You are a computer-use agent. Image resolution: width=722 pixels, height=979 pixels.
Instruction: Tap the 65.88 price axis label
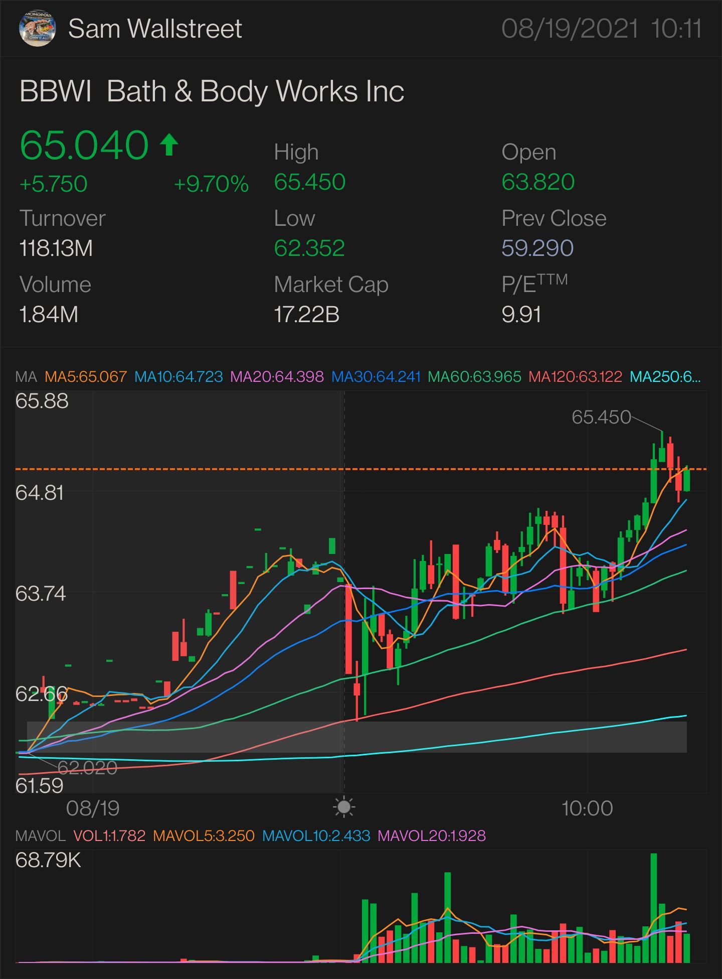(x=42, y=401)
